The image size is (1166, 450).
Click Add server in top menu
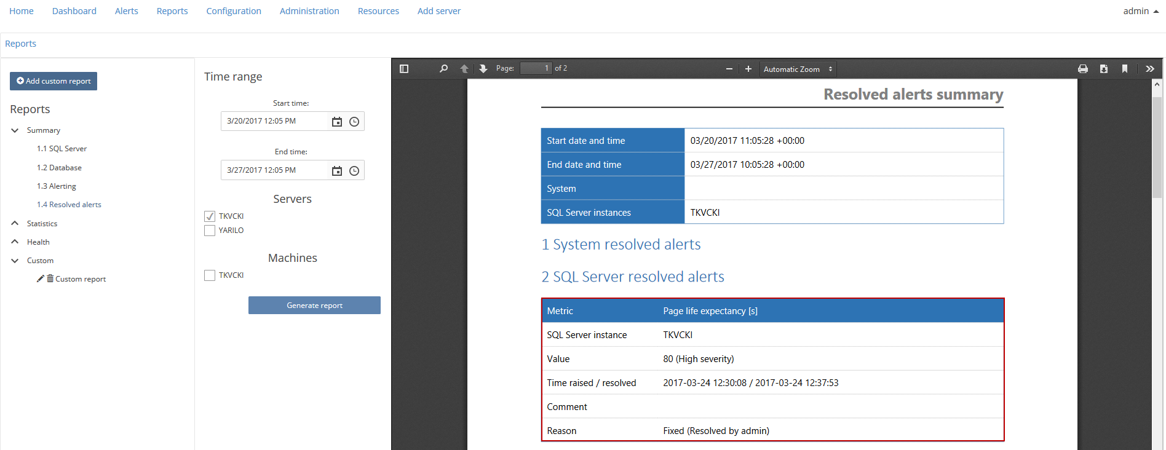(439, 11)
